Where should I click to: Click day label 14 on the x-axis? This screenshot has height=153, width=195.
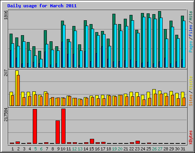point(86,149)
